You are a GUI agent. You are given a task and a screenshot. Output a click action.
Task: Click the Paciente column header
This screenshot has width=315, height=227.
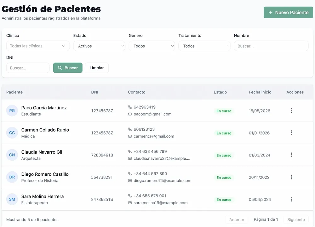coord(14,92)
